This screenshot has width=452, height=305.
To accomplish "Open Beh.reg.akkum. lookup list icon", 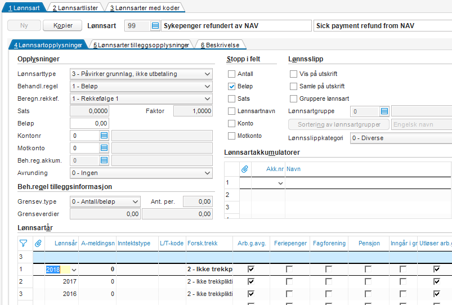I will coord(104,160).
